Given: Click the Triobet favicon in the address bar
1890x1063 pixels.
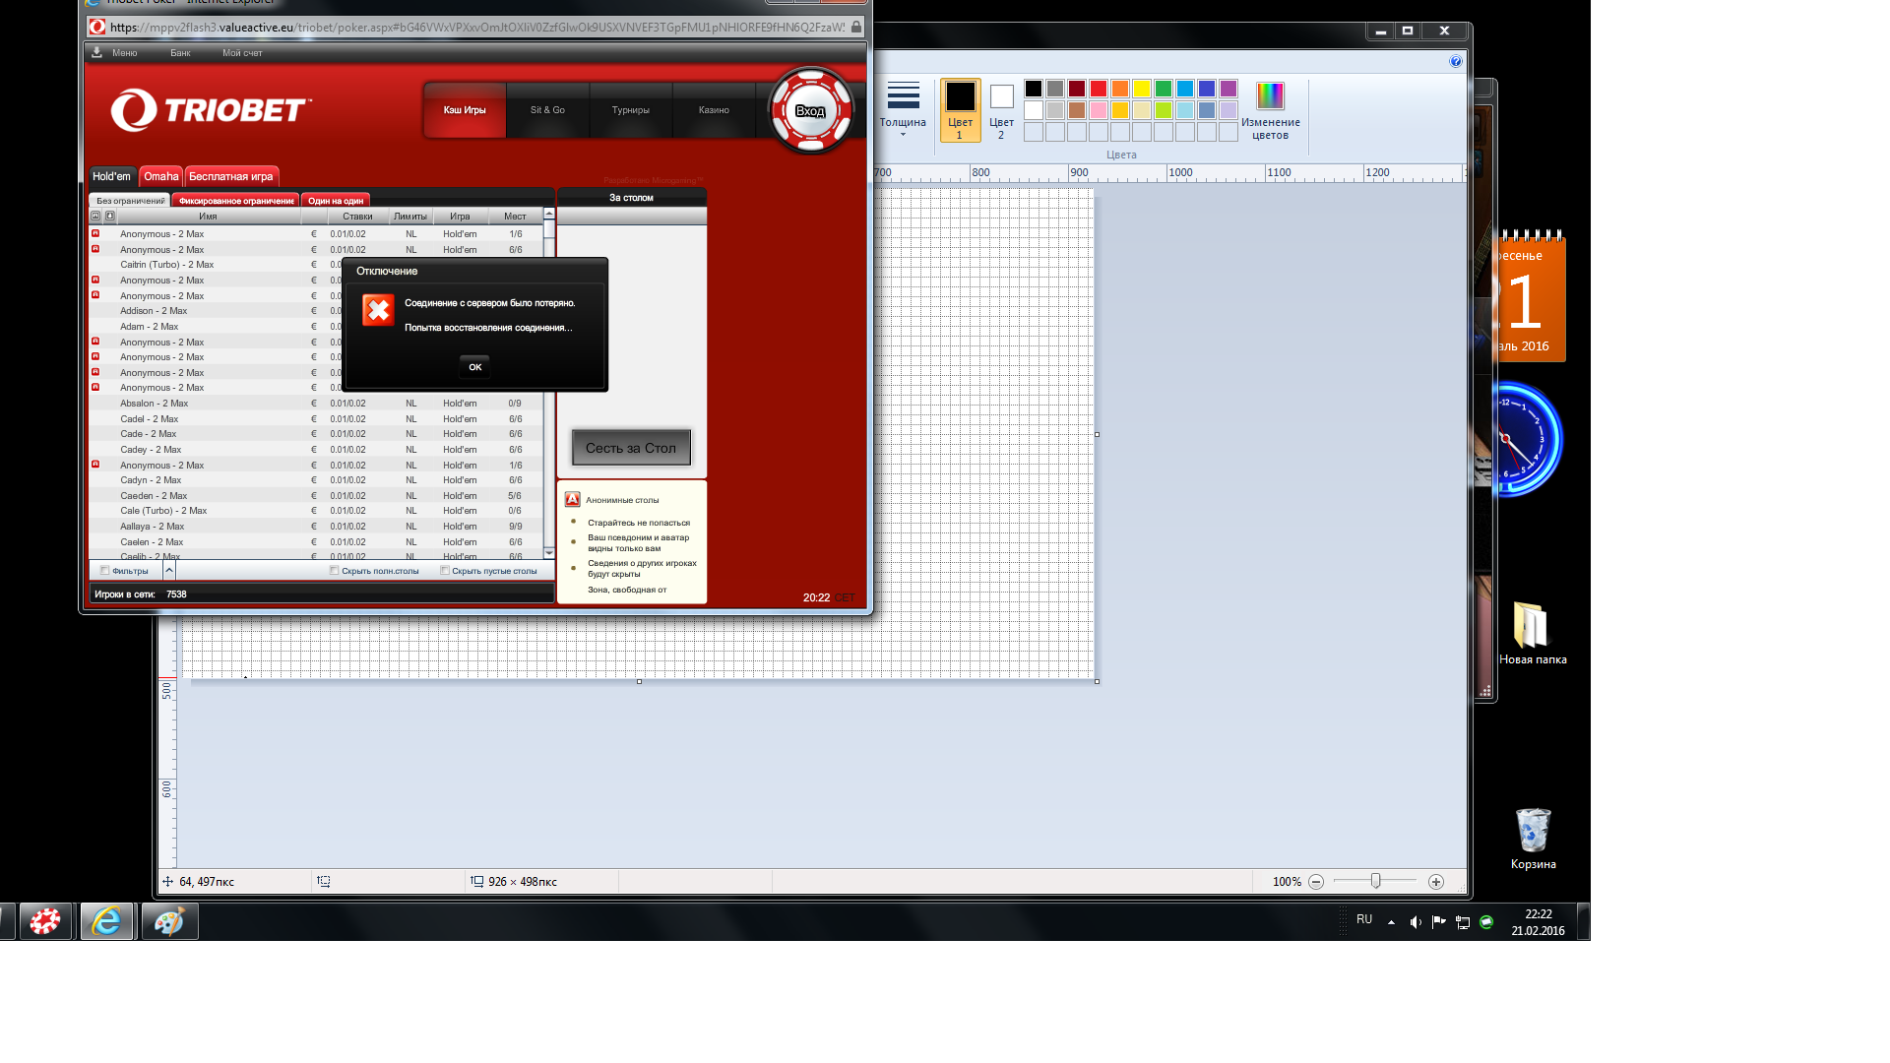Looking at the screenshot, I should (96, 27).
